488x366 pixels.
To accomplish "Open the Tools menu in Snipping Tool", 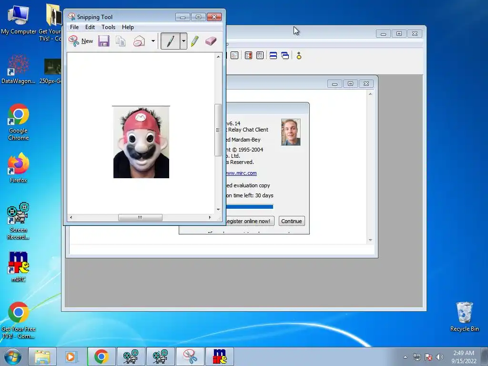I will 108,27.
